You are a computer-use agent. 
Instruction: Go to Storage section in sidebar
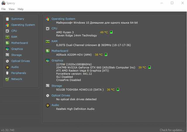click(16, 55)
